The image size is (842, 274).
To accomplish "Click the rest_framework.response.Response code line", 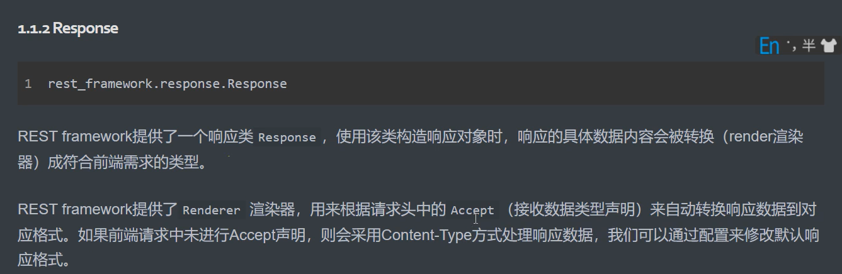I will click(167, 84).
